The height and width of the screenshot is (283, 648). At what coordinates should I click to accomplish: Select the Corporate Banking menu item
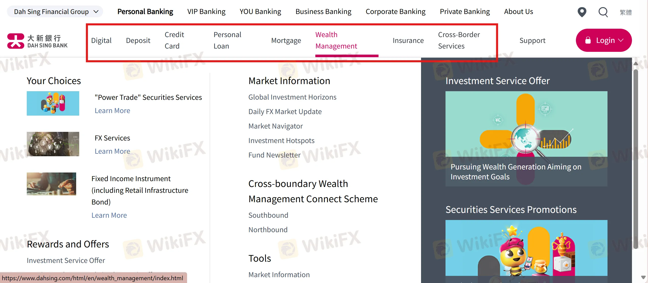point(395,11)
